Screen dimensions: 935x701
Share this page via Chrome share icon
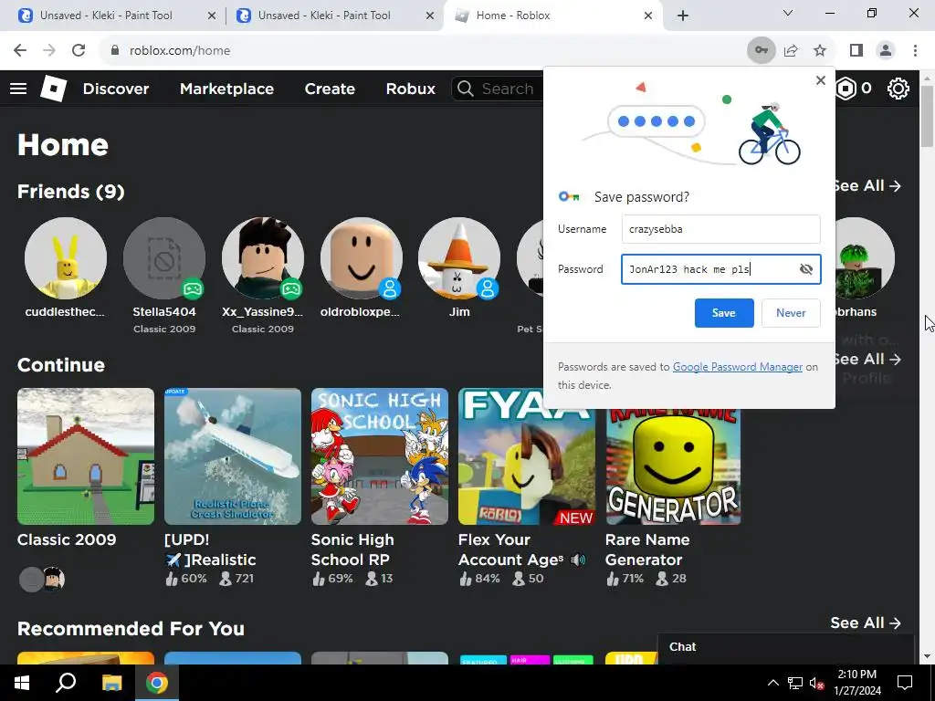point(791,51)
